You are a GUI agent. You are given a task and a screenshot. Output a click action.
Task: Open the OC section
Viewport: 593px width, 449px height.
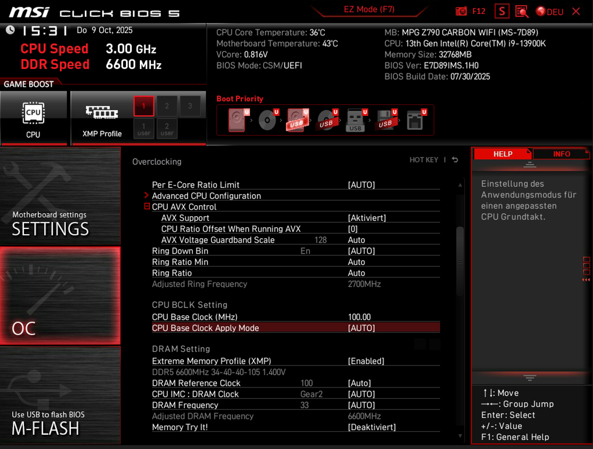tap(60, 296)
